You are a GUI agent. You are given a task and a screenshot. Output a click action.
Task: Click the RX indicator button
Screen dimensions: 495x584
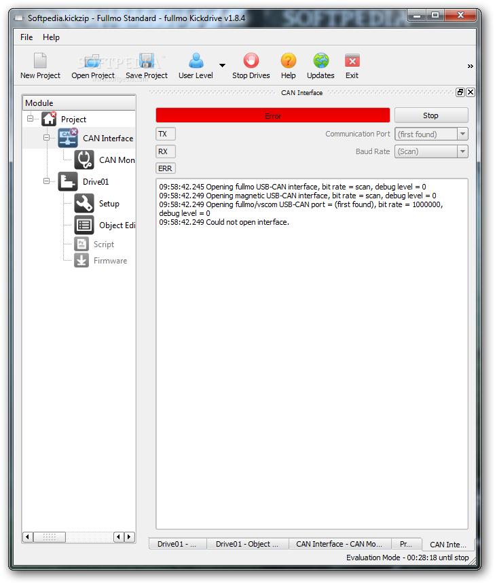(166, 151)
